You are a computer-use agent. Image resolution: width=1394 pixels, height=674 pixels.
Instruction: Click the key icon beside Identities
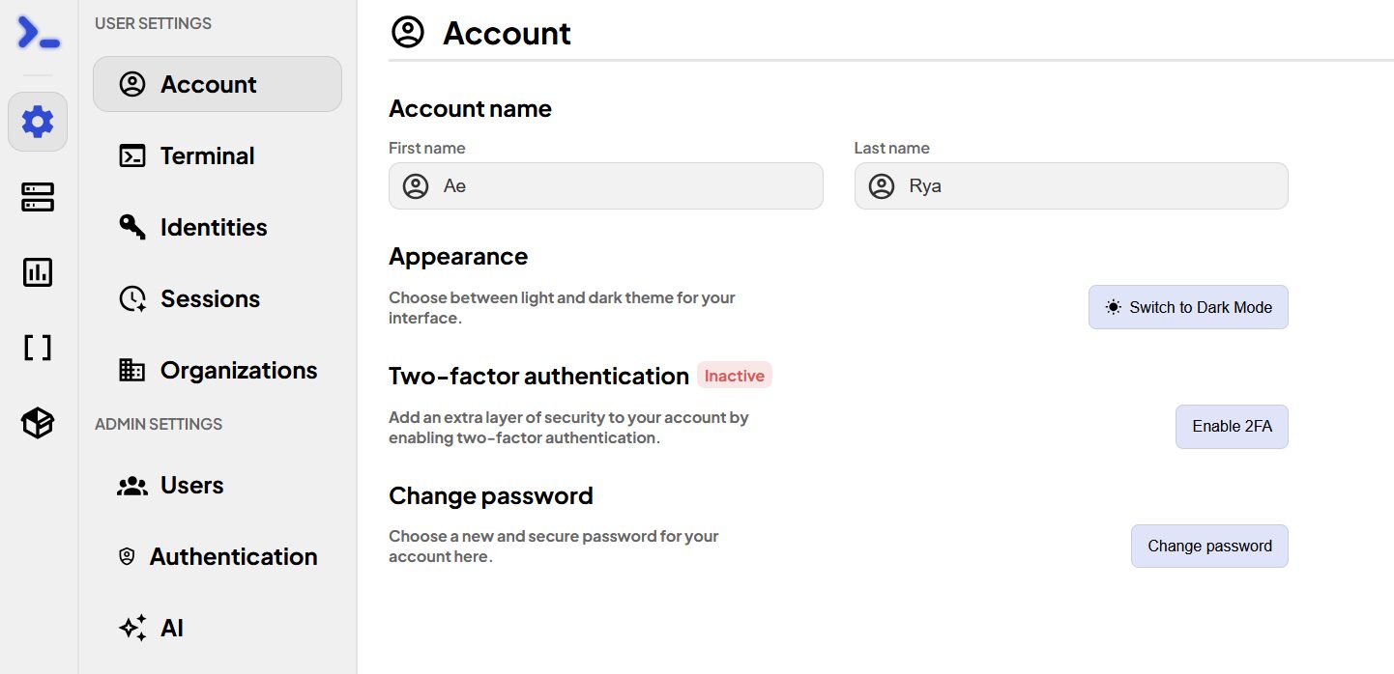131,227
